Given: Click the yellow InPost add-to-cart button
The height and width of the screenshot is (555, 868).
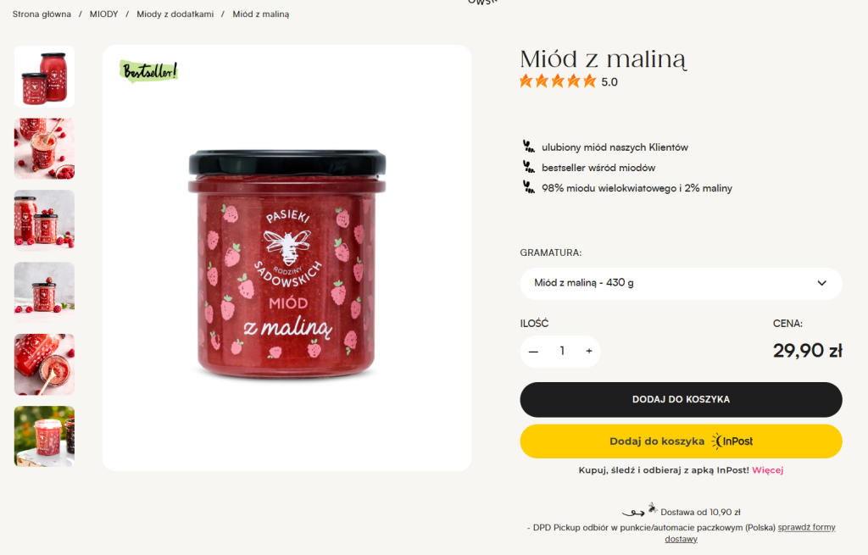Looking at the screenshot, I should click(681, 441).
